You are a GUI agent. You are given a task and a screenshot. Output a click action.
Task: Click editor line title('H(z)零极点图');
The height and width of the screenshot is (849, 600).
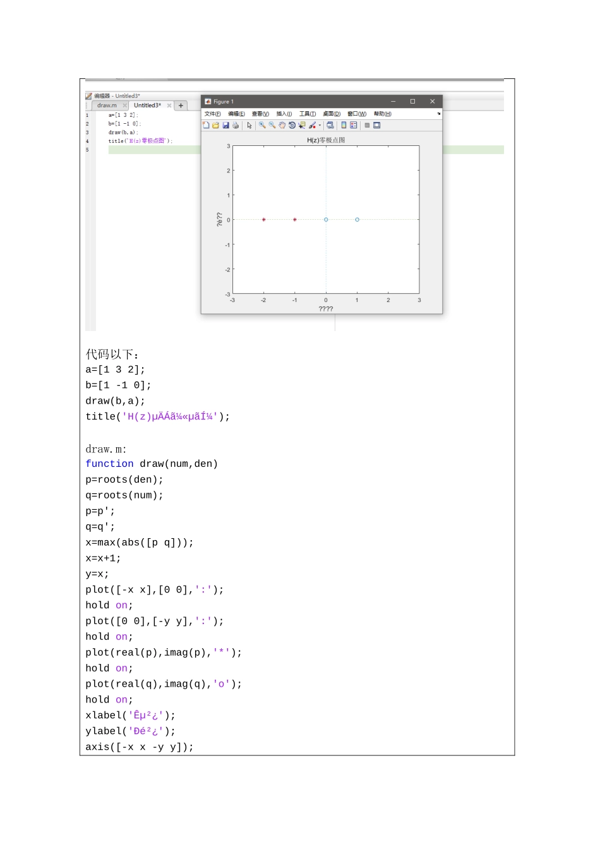[140, 141]
